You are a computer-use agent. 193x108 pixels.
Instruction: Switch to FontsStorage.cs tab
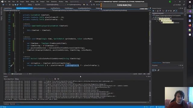(69, 8)
